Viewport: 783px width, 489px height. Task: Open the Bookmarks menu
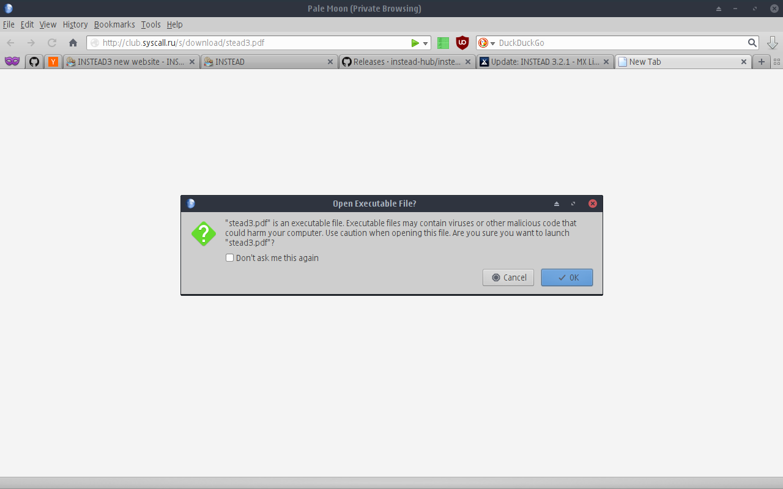pyautogui.click(x=114, y=24)
